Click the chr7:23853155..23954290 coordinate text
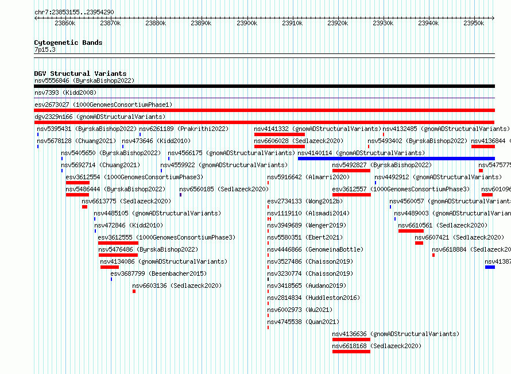Viewport: 511px width, 374px height. pyautogui.click(x=74, y=12)
